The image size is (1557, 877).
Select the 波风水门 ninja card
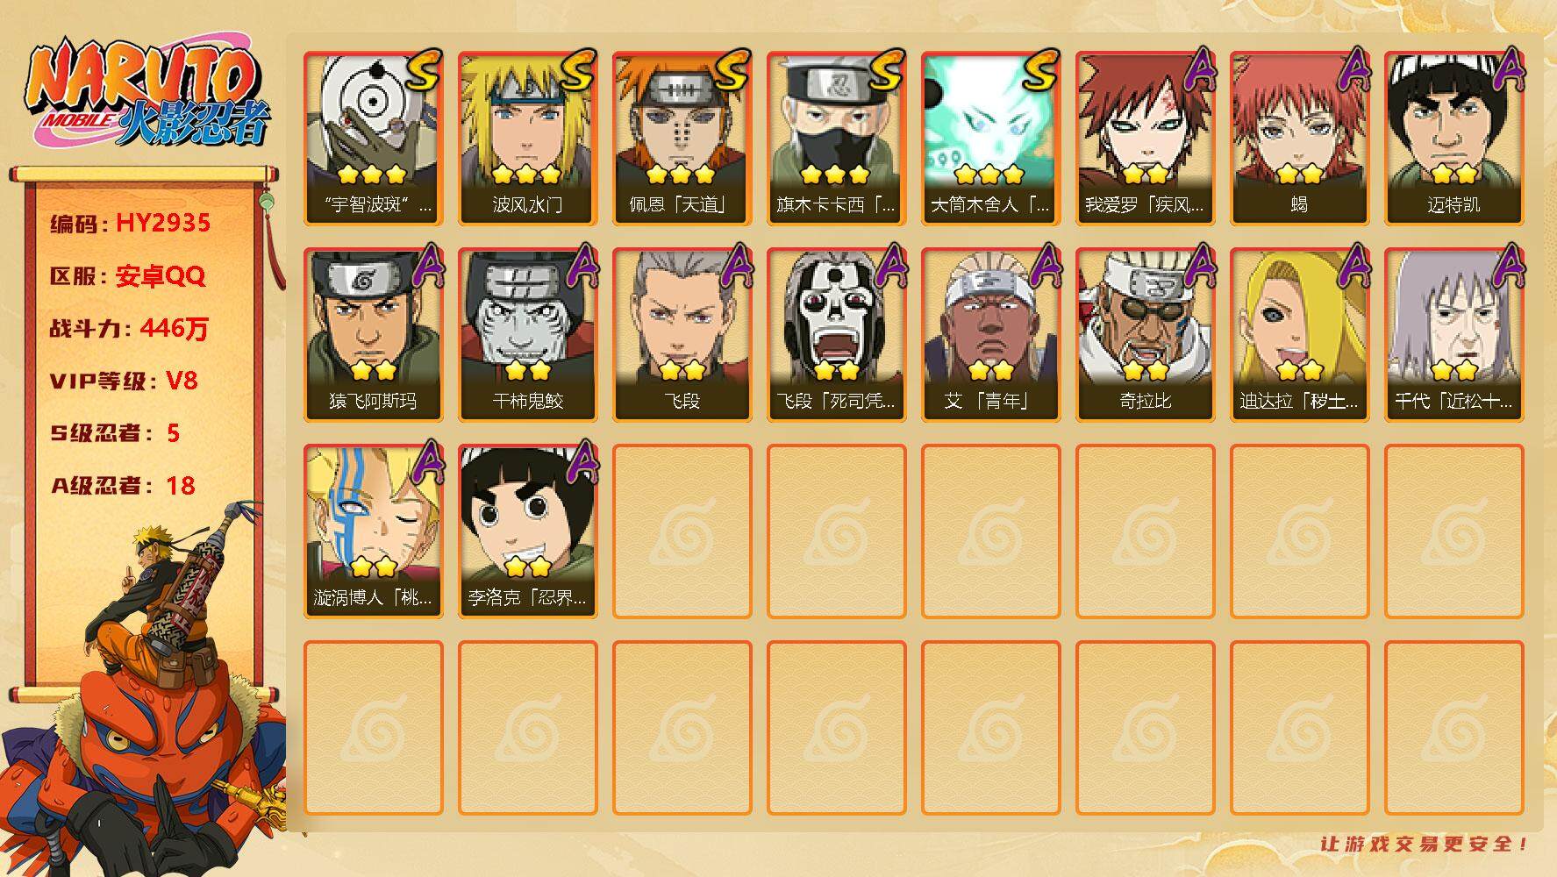point(527,139)
